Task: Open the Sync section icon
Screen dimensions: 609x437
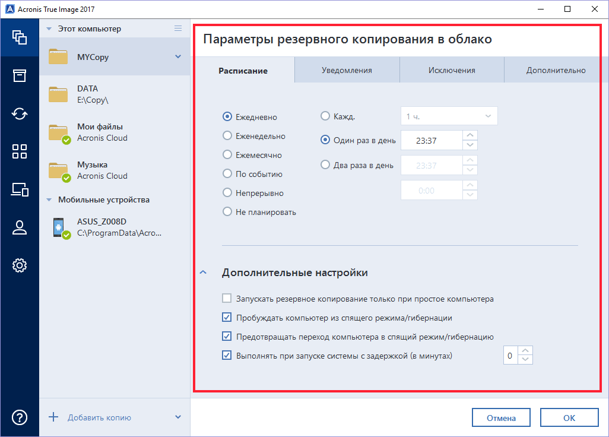Action: point(20,113)
